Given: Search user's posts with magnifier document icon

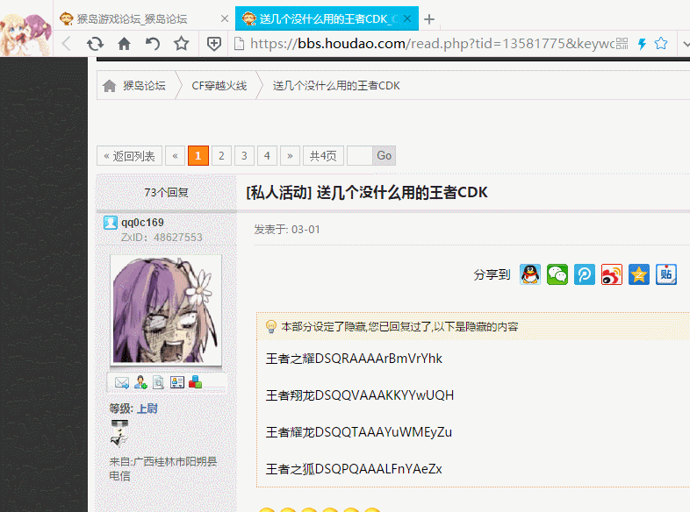Looking at the screenshot, I should point(158,382).
